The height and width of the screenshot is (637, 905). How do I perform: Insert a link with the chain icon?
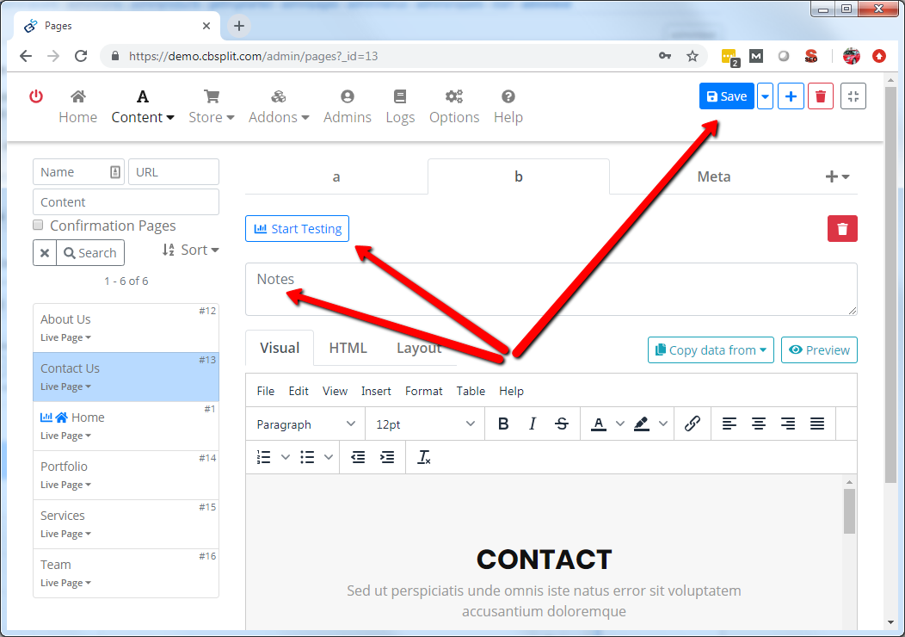point(693,424)
